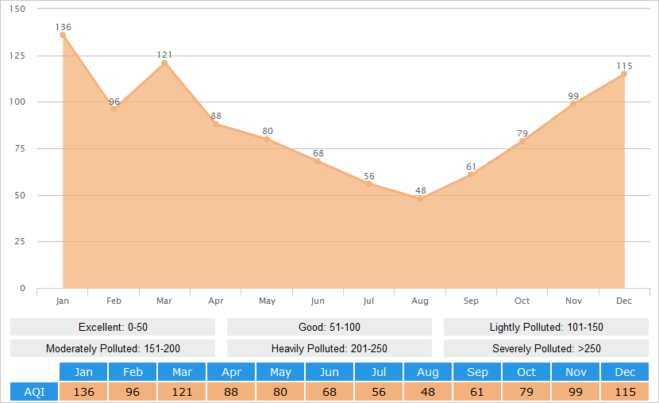The image size is (659, 403).
Task: Click the blue 'Oct' header cell in the table
Action: point(526,372)
